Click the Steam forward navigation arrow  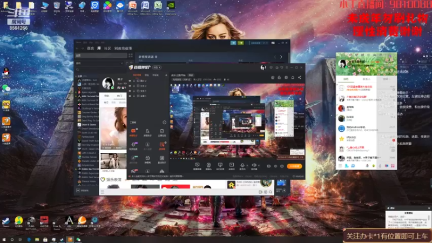(83, 49)
